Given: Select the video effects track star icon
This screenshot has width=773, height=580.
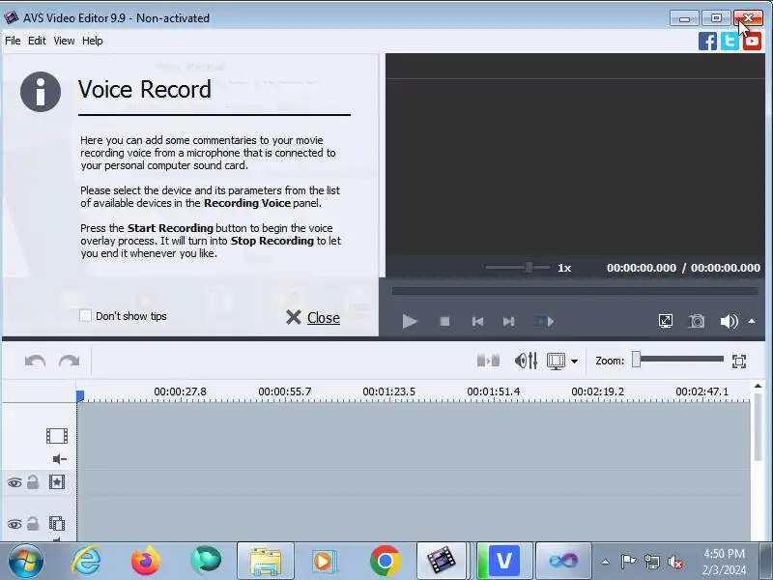Looking at the screenshot, I should 57,481.
